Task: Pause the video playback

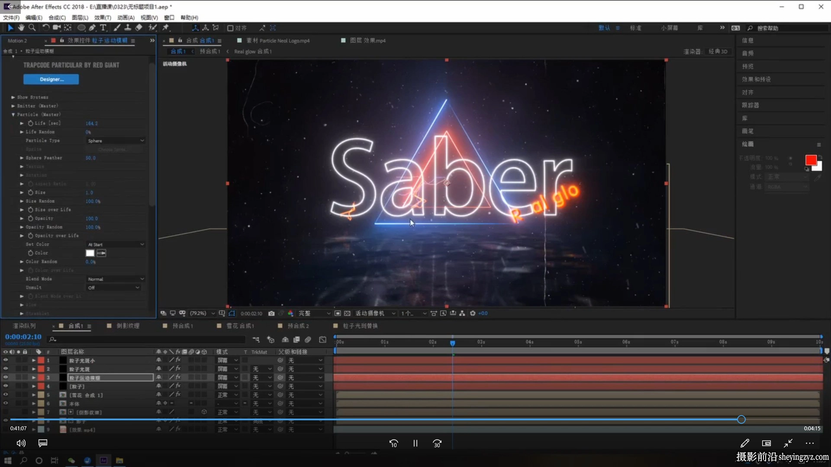Action: (415, 443)
